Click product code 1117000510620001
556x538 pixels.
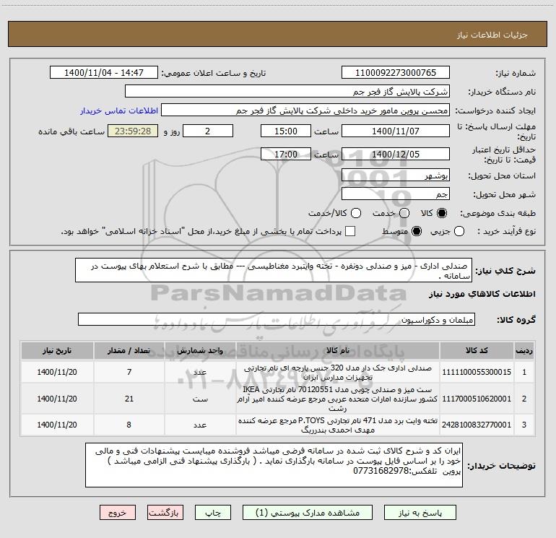point(477,399)
